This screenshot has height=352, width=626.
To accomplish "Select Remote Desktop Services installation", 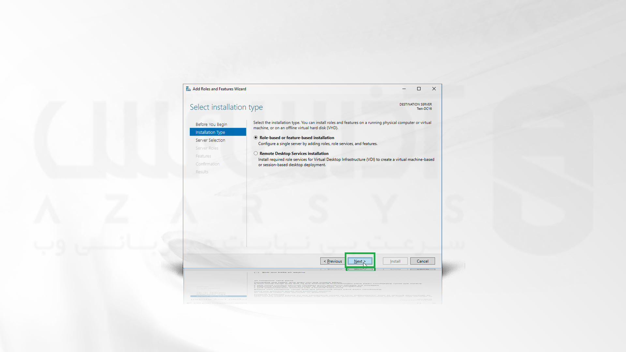I will (x=255, y=154).
